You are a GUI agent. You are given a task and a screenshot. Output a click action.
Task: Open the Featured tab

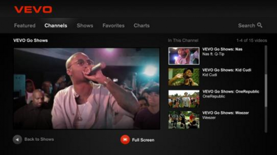[x=25, y=25]
